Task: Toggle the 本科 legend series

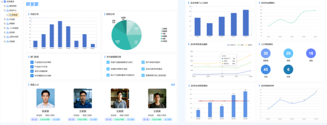Action: [241, 45]
